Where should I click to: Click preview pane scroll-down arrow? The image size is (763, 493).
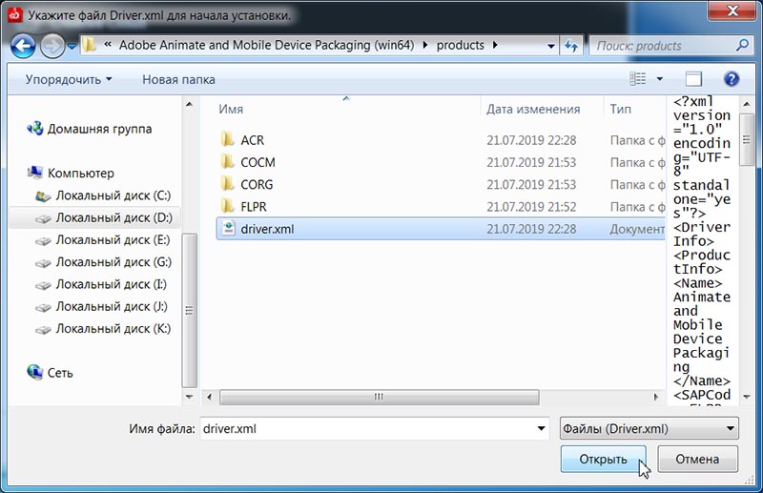pos(747,397)
